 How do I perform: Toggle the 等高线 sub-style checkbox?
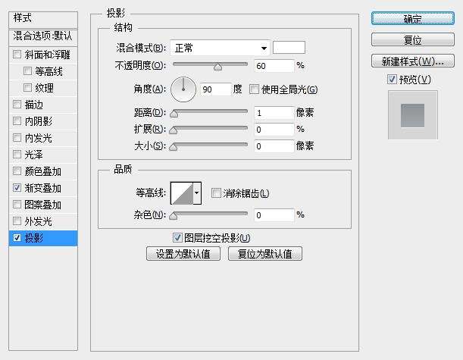[27, 71]
